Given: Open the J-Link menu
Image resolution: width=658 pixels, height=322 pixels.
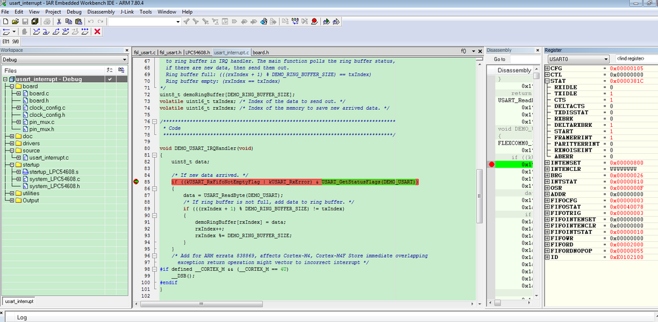Looking at the screenshot, I should [x=127, y=12].
